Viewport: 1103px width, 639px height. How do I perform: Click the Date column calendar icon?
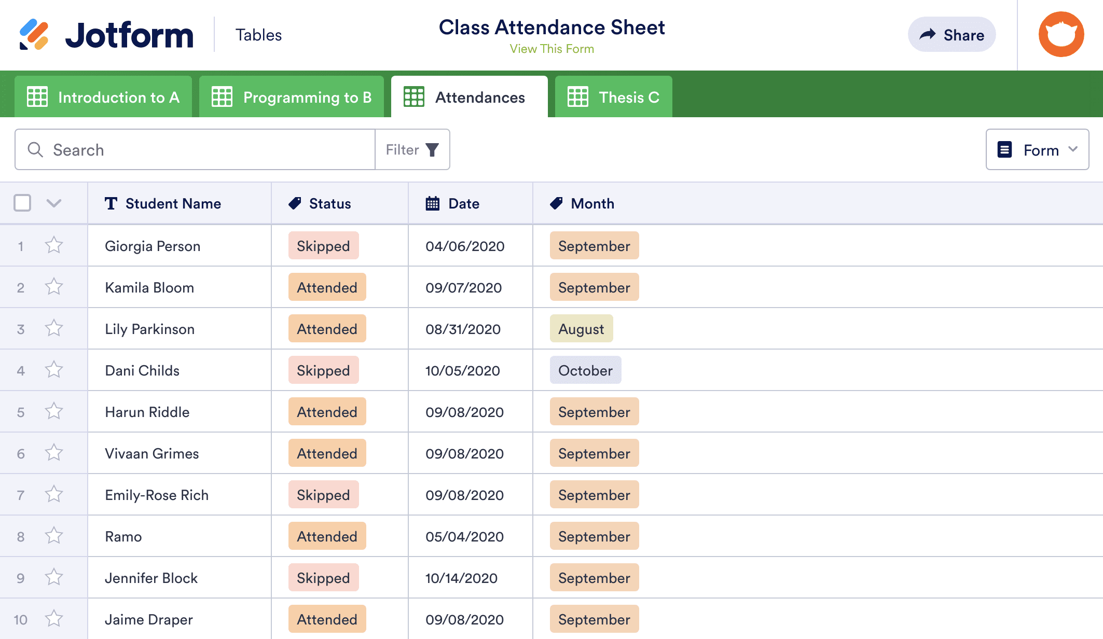point(432,203)
